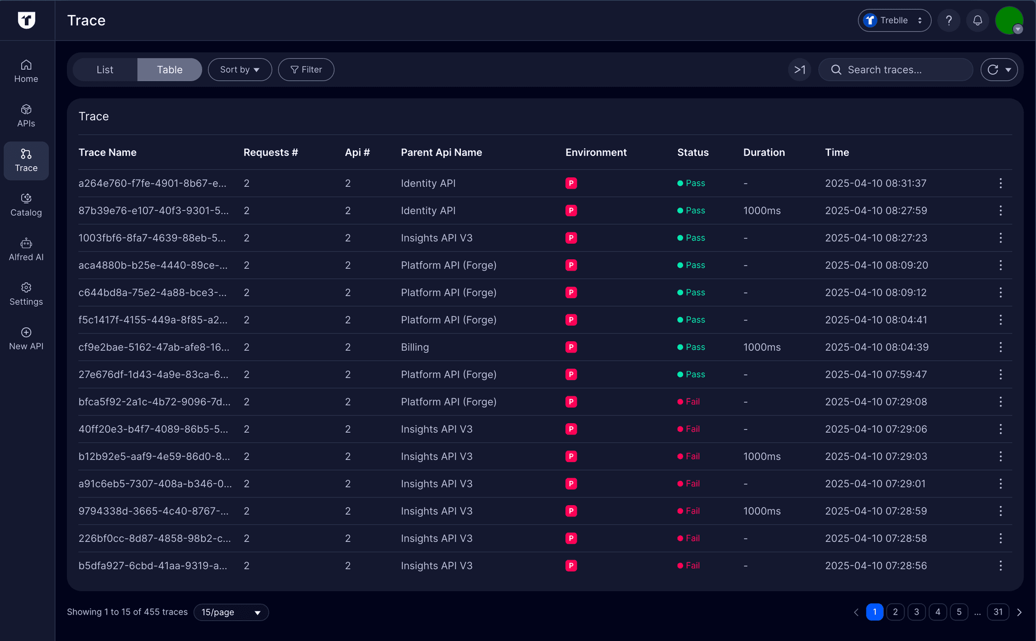Open the Catalog section

pyautogui.click(x=26, y=205)
